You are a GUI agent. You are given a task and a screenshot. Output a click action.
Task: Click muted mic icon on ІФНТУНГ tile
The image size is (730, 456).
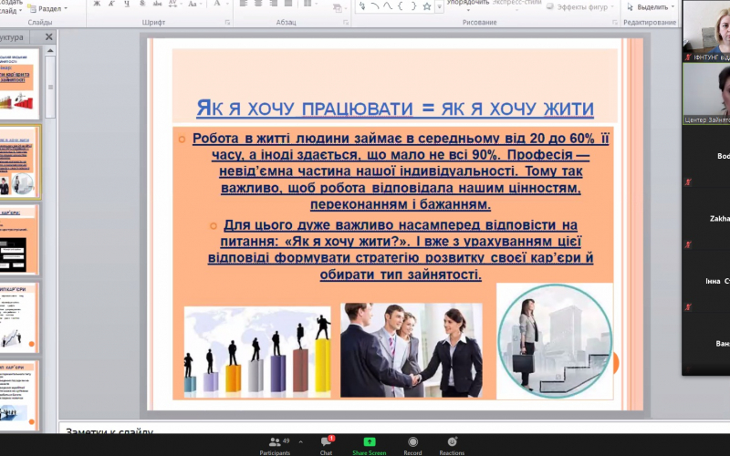(x=688, y=57)
